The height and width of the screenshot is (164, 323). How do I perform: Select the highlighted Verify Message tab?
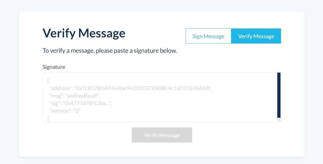[256, 36]
